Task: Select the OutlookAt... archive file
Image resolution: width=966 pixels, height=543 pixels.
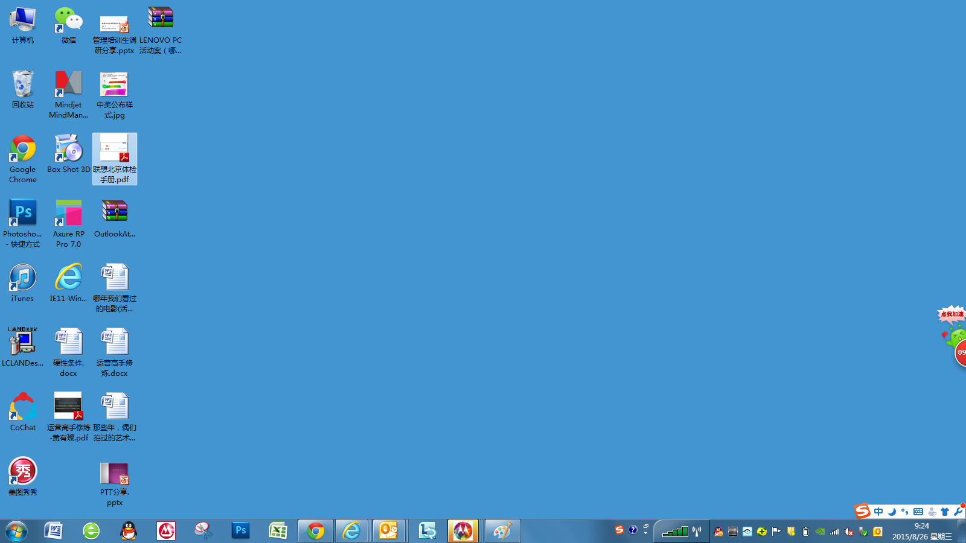Action: [115, 219]
